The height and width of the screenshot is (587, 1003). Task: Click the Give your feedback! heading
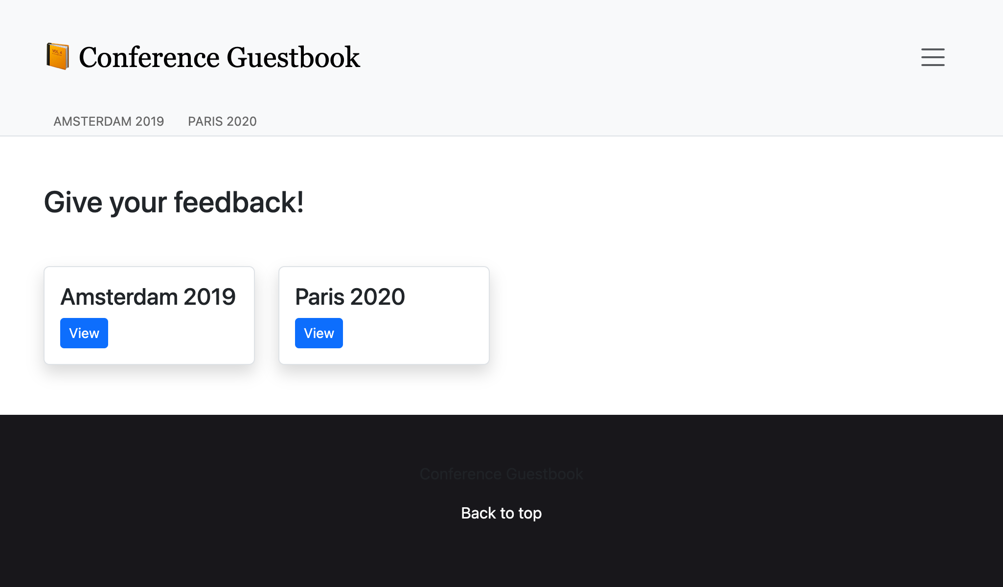point(174,203)
